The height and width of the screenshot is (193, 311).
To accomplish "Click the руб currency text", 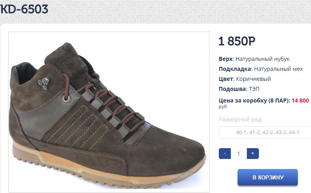I will coord(223,107).
